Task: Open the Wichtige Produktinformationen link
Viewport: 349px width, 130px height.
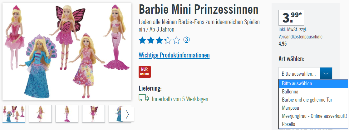Action: 174,55
